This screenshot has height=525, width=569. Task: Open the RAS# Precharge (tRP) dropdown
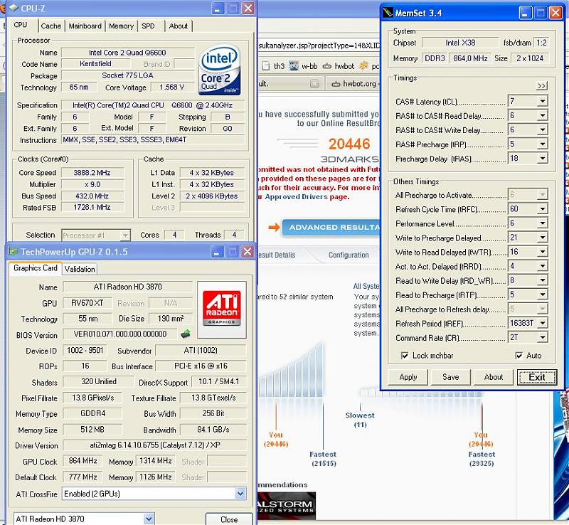coord(542,144)
